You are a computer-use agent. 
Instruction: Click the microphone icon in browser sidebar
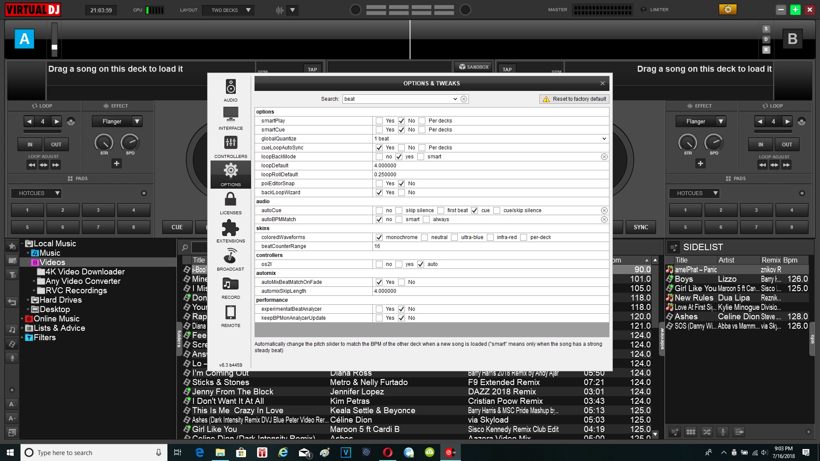[12, 358]
